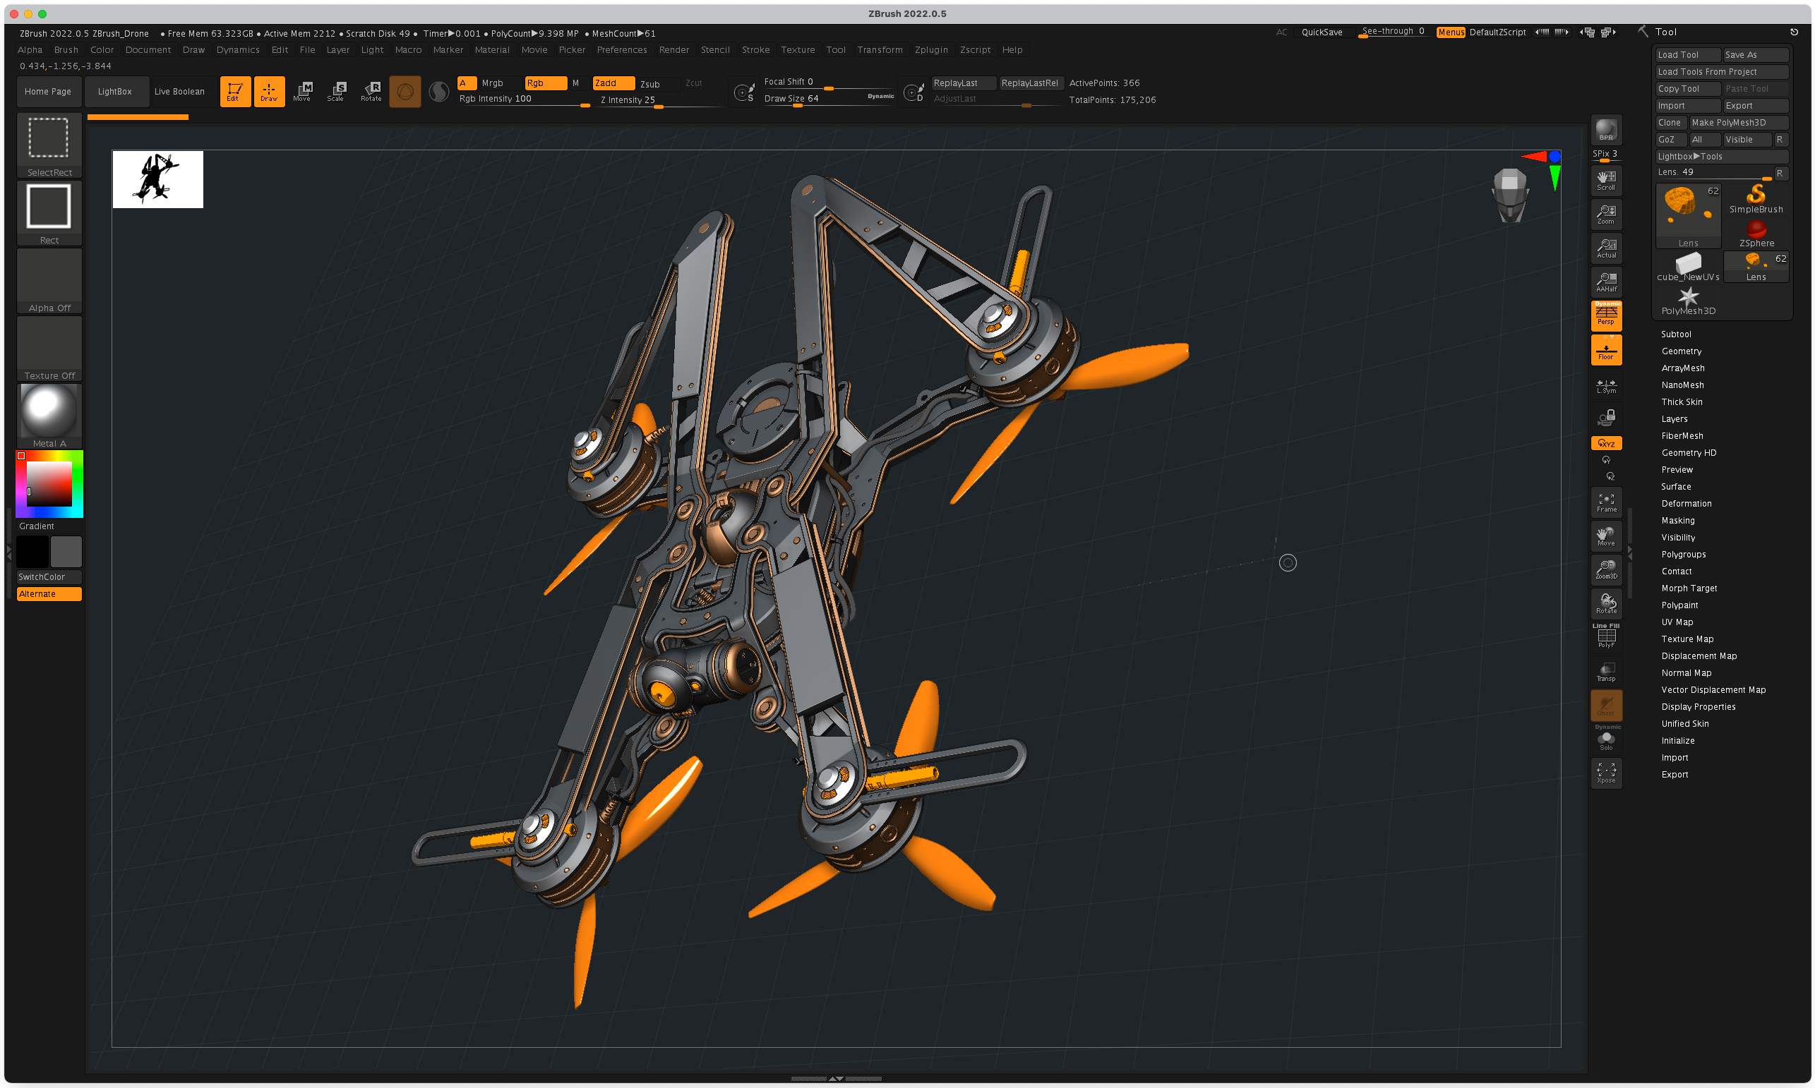Click the BPR render icon
This screenshot has width=1815, height=1088.
1605,131
